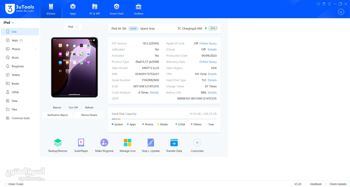Click the title bar bookmark icon
This screenshot has width=350, height=187.
tap(324, 4)
